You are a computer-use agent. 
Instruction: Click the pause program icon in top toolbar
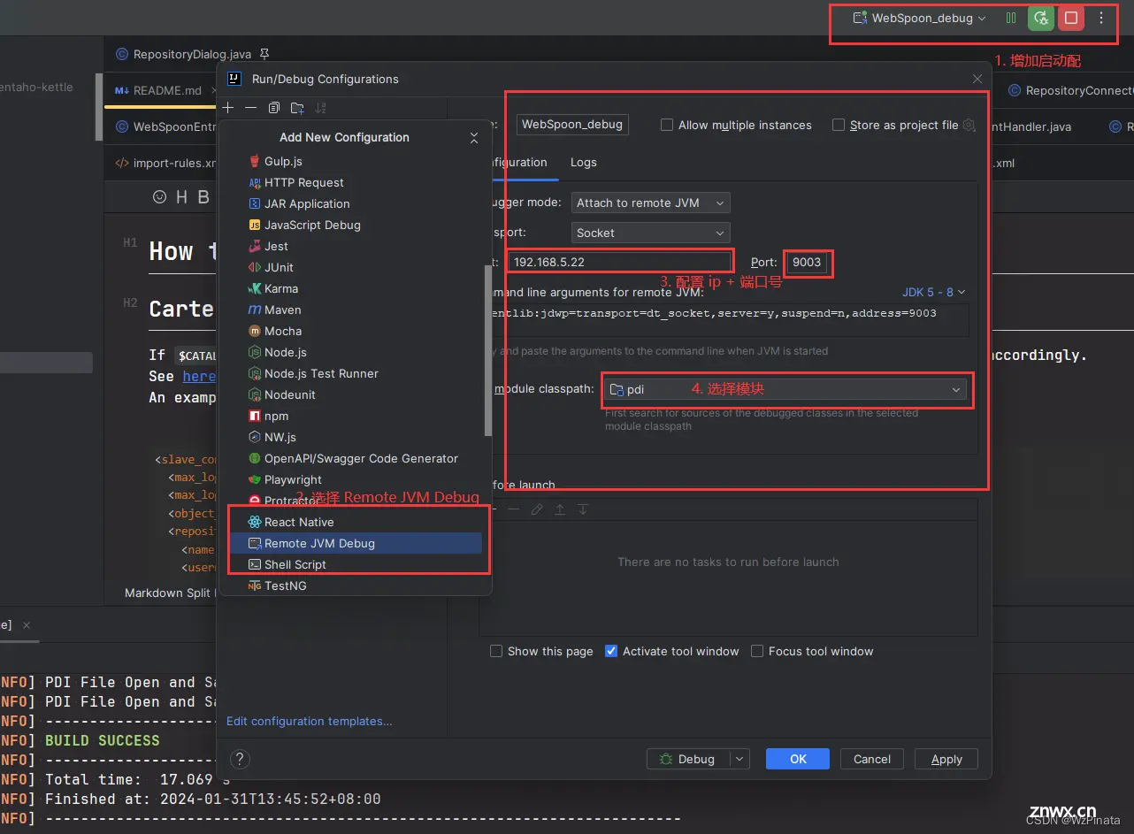[x=1011, y=18]
